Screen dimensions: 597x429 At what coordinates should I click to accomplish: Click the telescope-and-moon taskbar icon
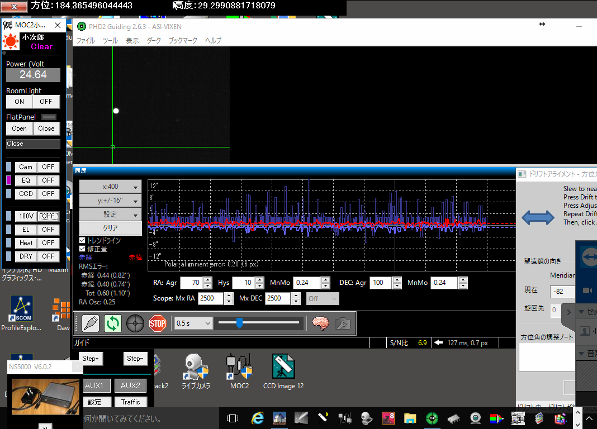click(323, 418)
